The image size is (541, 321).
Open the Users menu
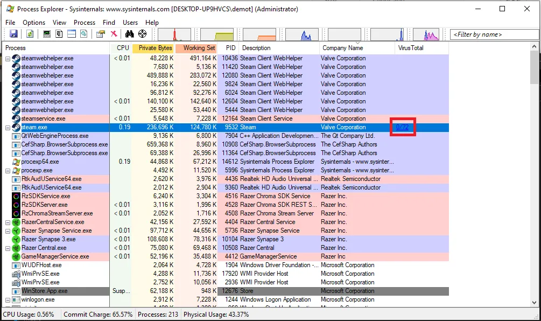click(130, 23)
